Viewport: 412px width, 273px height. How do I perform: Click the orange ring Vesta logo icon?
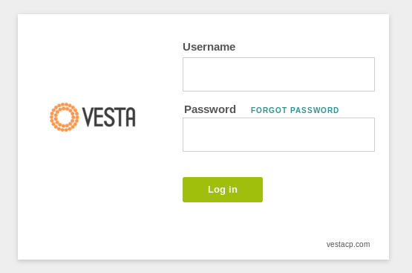coord(65,117)
